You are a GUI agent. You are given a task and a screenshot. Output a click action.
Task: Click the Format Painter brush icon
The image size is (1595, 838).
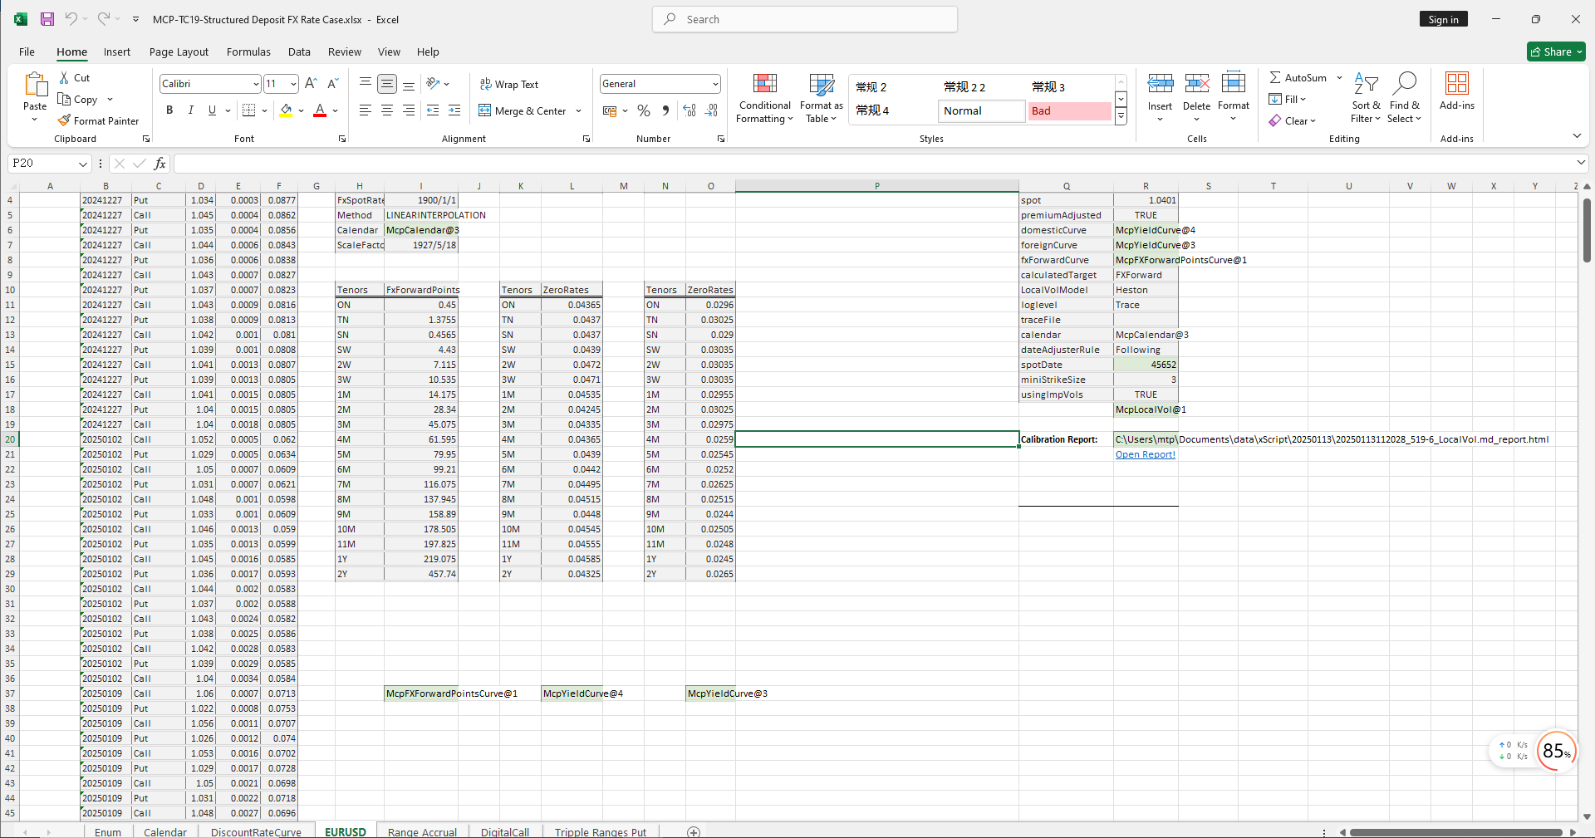point(65,120)
